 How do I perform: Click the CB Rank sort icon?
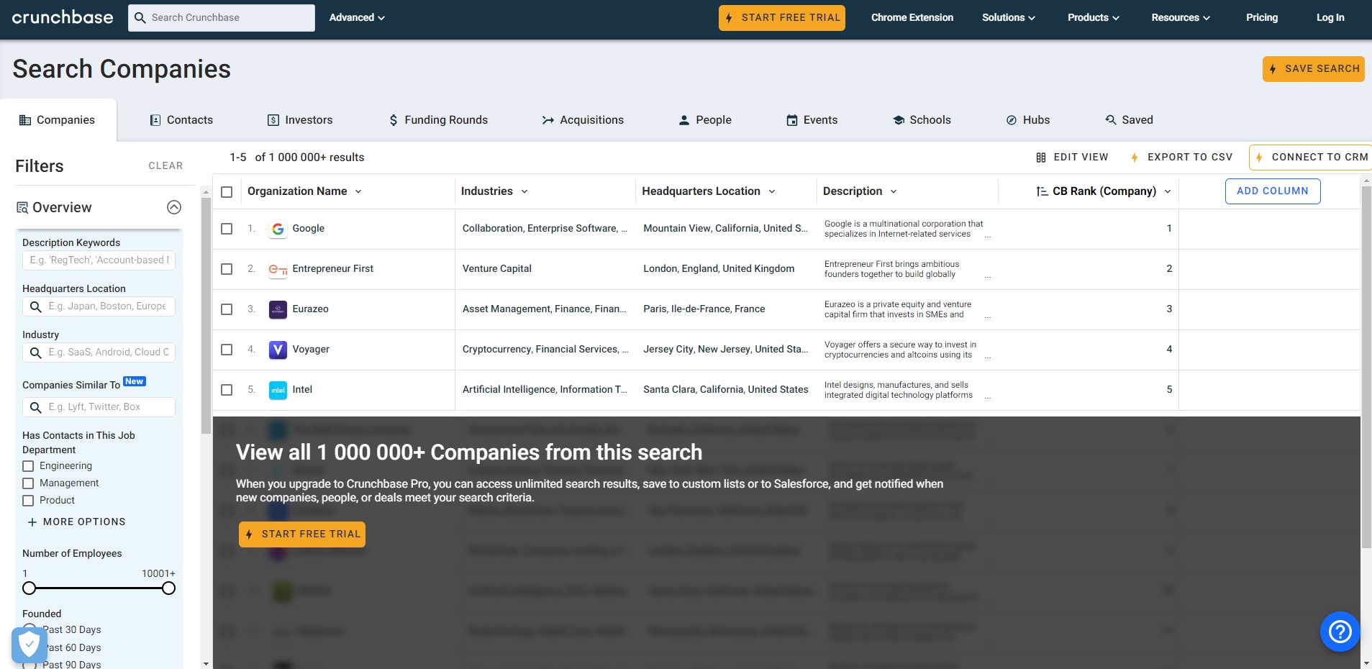[x=1042, y=191]
